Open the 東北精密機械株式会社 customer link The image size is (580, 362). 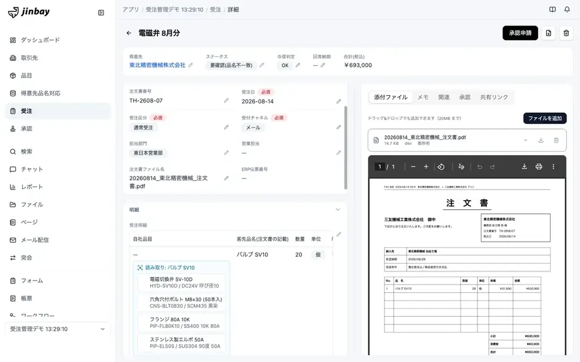[x=157, y=65]
